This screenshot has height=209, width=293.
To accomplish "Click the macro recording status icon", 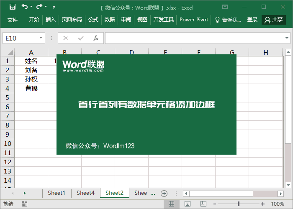I will (24, 204).
